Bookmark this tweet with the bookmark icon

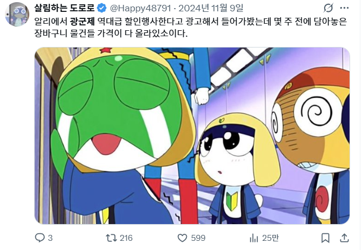coord(325,238)
